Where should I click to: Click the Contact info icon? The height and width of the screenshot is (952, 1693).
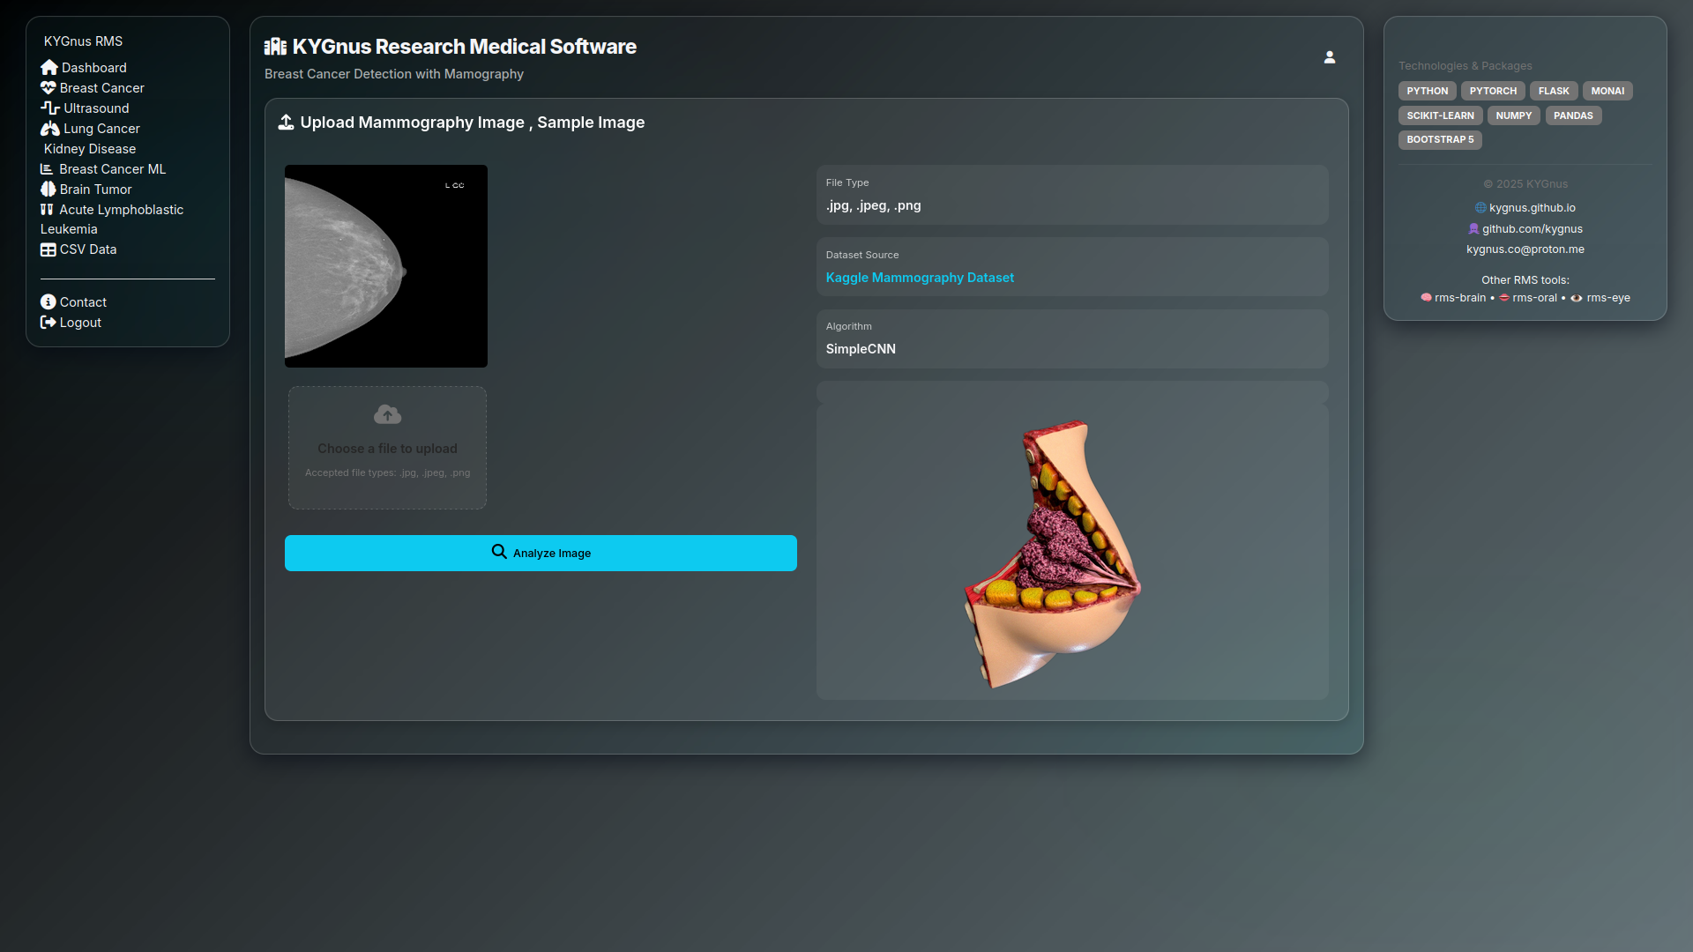click(48, 302)
